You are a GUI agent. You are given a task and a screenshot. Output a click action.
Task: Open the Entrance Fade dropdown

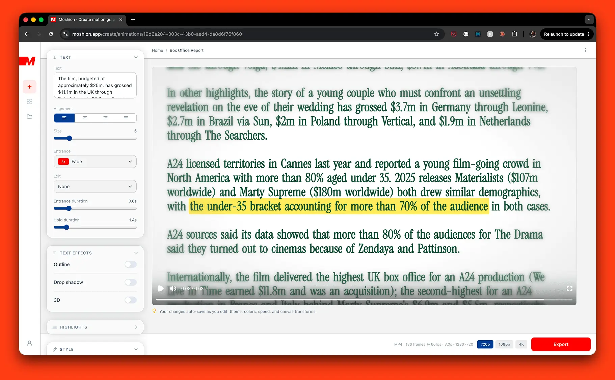click(95, 162)
